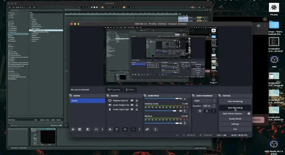
Task: Toggle visibility of Audio Output Capture
Action: click(x=132, y=105)
